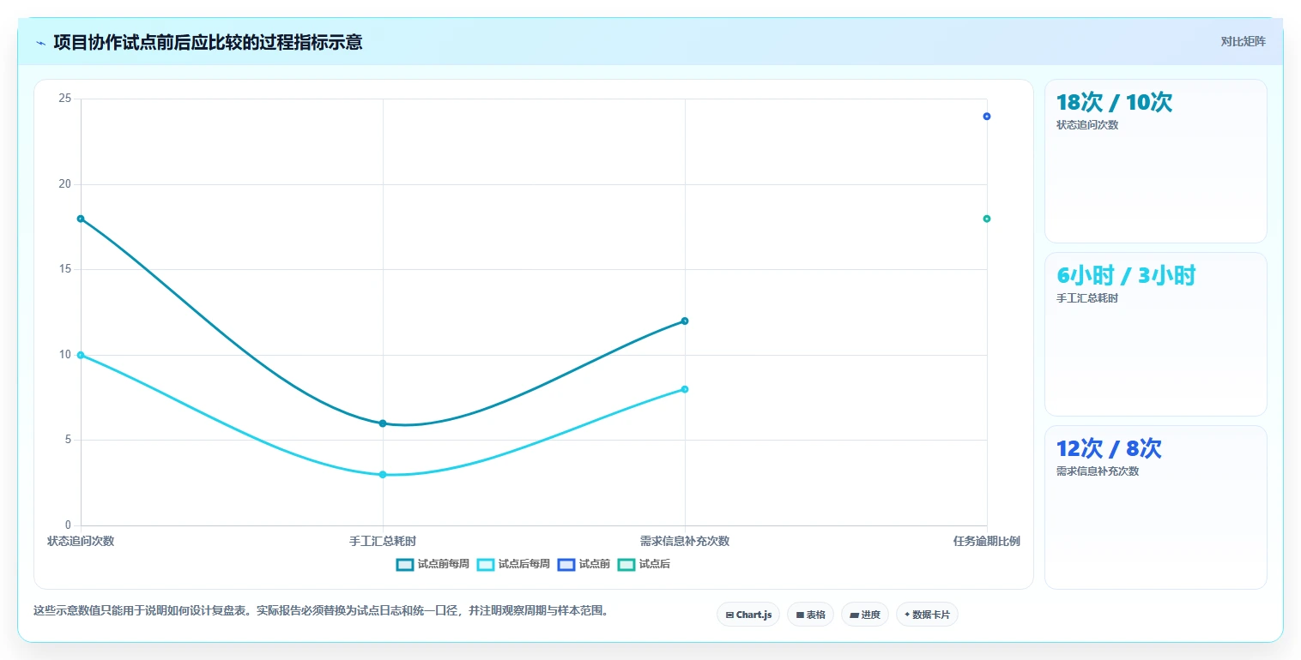The width and height of the screenshot is (1301, 660).
Task: Click the 进度 tag chip
Action: coord(865,615)
